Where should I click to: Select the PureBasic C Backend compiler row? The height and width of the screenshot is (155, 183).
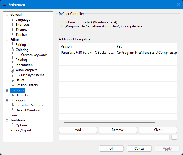87,52
